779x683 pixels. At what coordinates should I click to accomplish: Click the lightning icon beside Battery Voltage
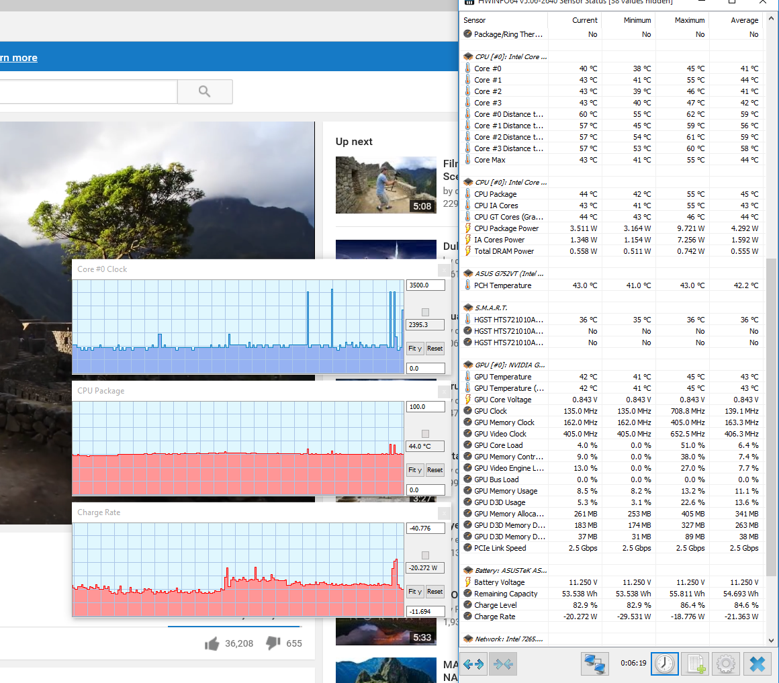pos(467,582)
